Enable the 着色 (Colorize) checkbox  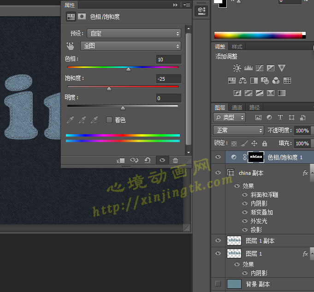109,120
